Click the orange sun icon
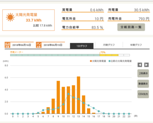This screenshot has width=153, height=123. (x=10, y=17)
